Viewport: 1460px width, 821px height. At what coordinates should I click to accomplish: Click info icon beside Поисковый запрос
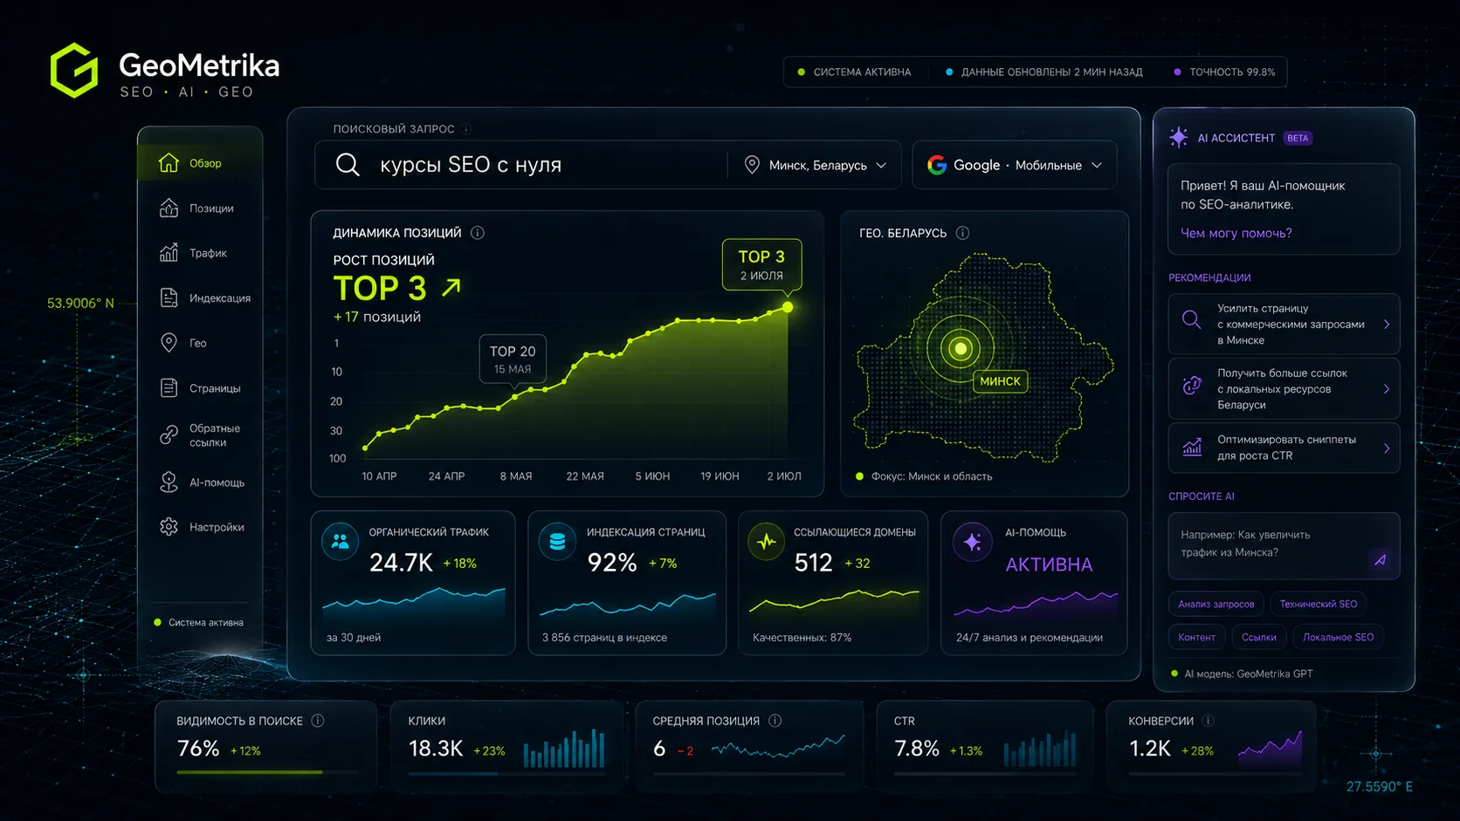[466, 129]
